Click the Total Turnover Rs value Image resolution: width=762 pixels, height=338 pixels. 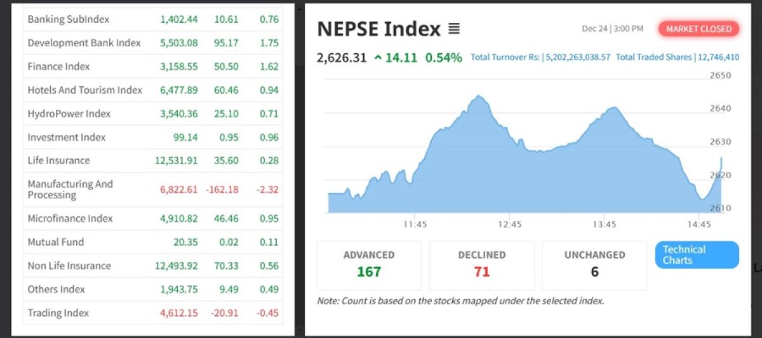[577, 57]
